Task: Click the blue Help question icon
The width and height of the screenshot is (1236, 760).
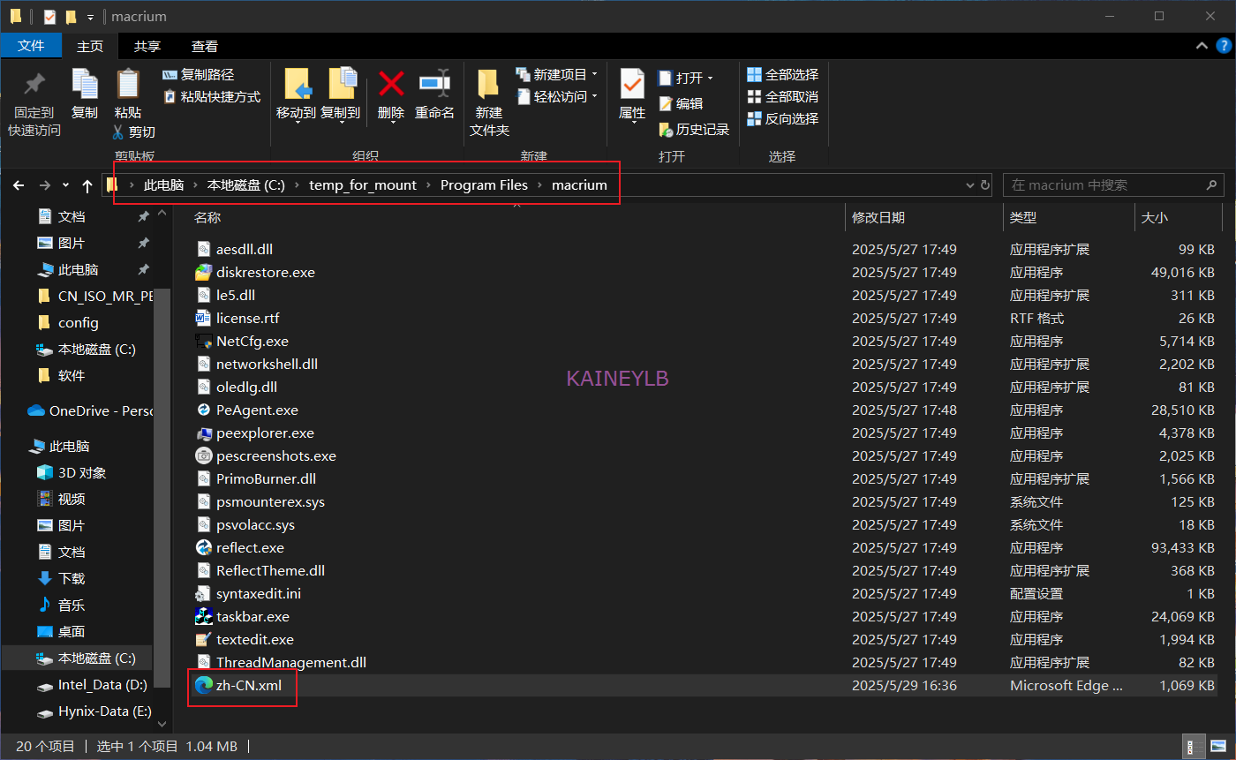Action: [1222, 46]
